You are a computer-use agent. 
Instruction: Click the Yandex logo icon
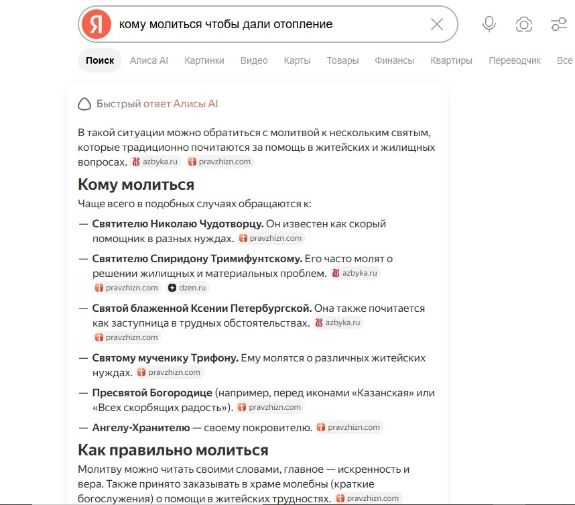click(x=96, y=24)
